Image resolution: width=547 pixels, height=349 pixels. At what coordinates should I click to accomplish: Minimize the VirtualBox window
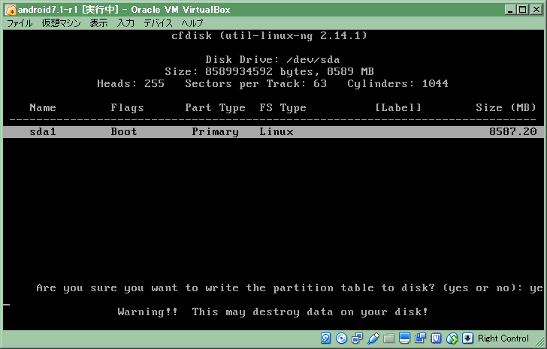(x=509, y=10)
